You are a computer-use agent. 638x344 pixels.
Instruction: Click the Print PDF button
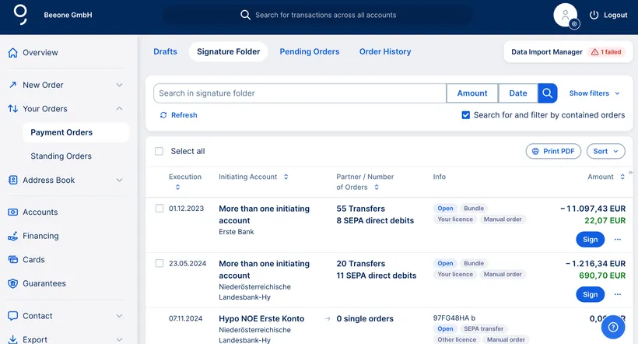click(x=553, y=151)
